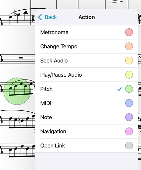Tap the green Pitch color circle
Viewport: 141px width, 170px height.
129,89
